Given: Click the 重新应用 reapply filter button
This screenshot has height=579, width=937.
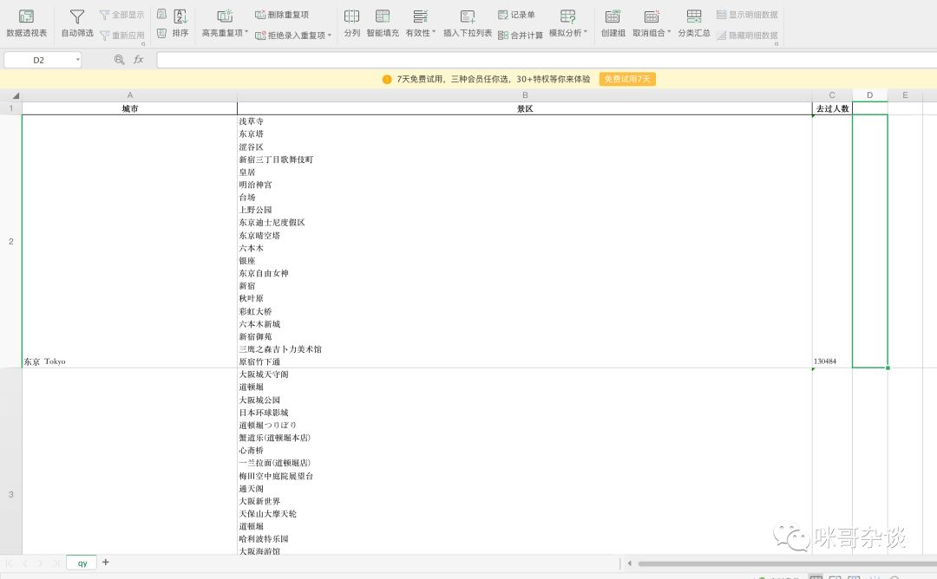Looking at the screenshot, I should [x=122, y=36].
